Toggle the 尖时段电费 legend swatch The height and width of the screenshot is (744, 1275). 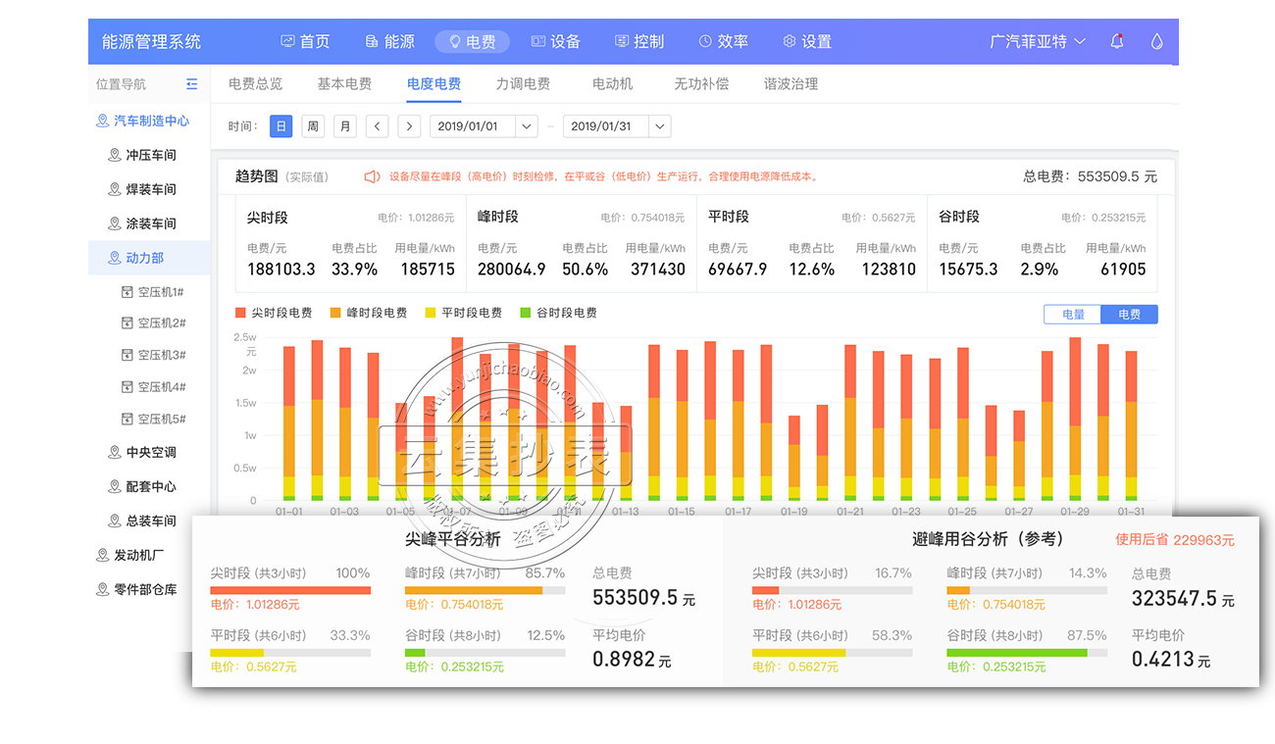[x=241, y=313]
